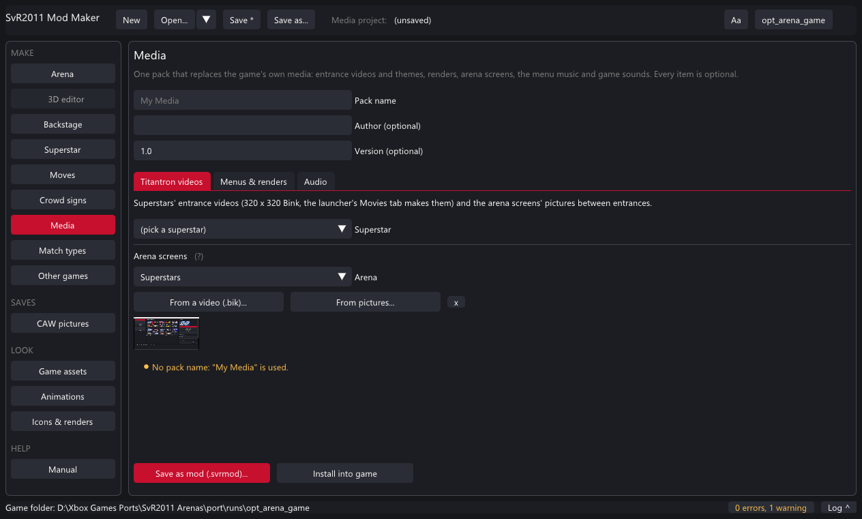
Task: Select the arena screen thumbnail preview
Action: pos(166,333)
